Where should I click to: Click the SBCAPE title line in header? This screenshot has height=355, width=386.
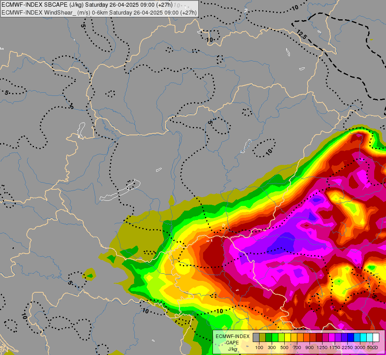(x=87, y=5)
